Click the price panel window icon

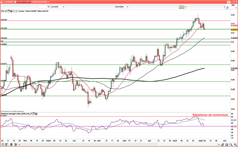click(9, 11)
